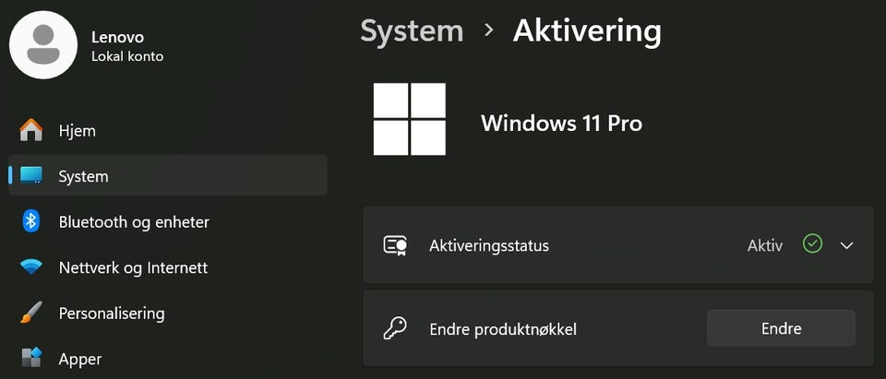886x379 pixels.
Task: Click the Hjem house icon
Action: pyautogui.click(x=31, y=130)
